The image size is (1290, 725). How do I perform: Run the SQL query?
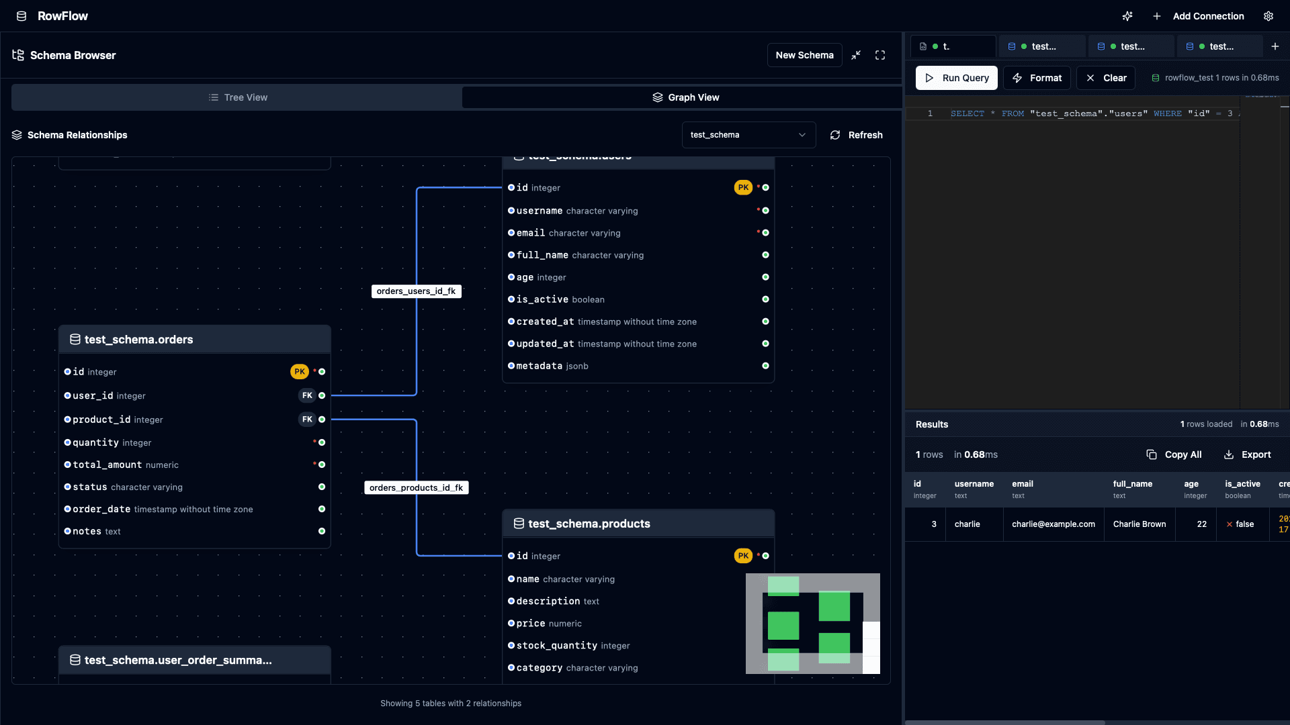[x=957, y=78]
